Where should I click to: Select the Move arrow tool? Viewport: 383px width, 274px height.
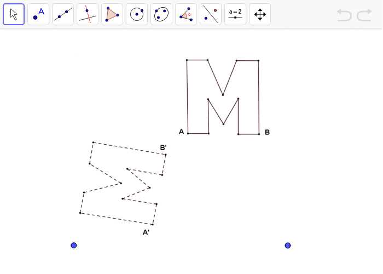14,14
